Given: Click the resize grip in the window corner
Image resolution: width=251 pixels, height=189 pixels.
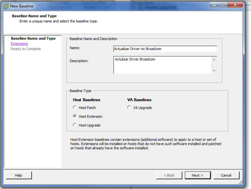Looking at the screenshot, I should click(x=248, y=186).
